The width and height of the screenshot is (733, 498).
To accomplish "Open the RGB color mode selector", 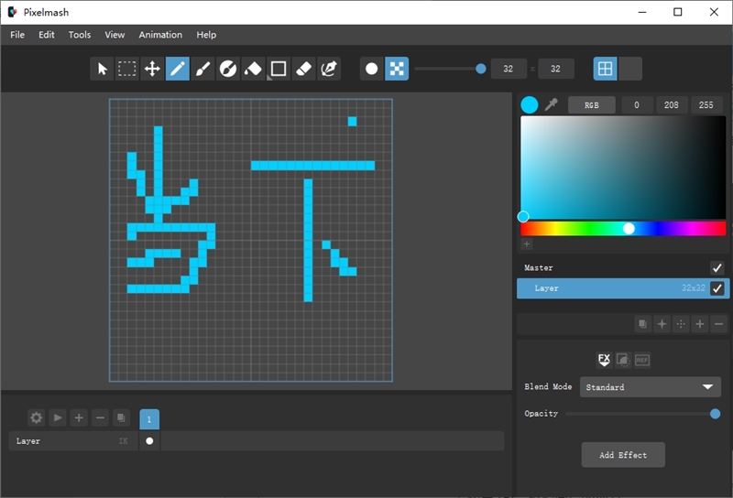I will pyautogui.click(x=591, y=105).
